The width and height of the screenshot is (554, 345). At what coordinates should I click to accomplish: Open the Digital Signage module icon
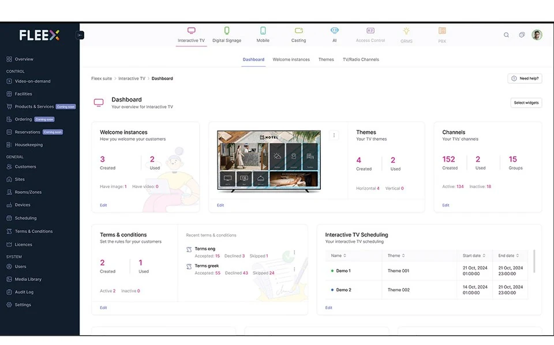pos(227,31)
